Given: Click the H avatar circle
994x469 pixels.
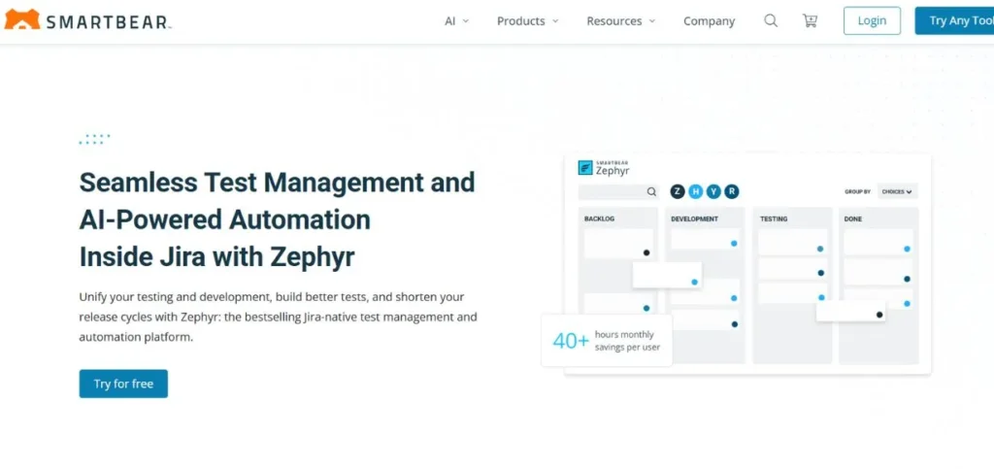Looking at the screenshot, I should [x=696, y=191].
